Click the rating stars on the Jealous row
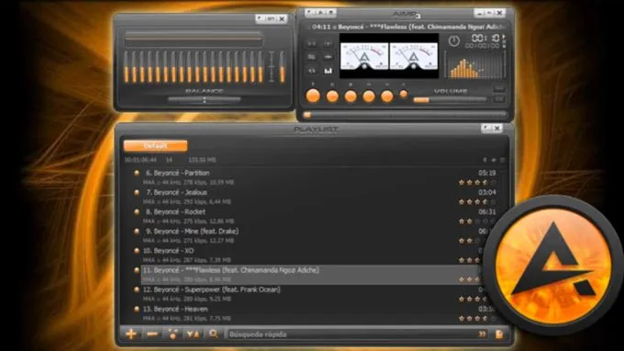This screenshot has height=351, width=624. [477, 202]
